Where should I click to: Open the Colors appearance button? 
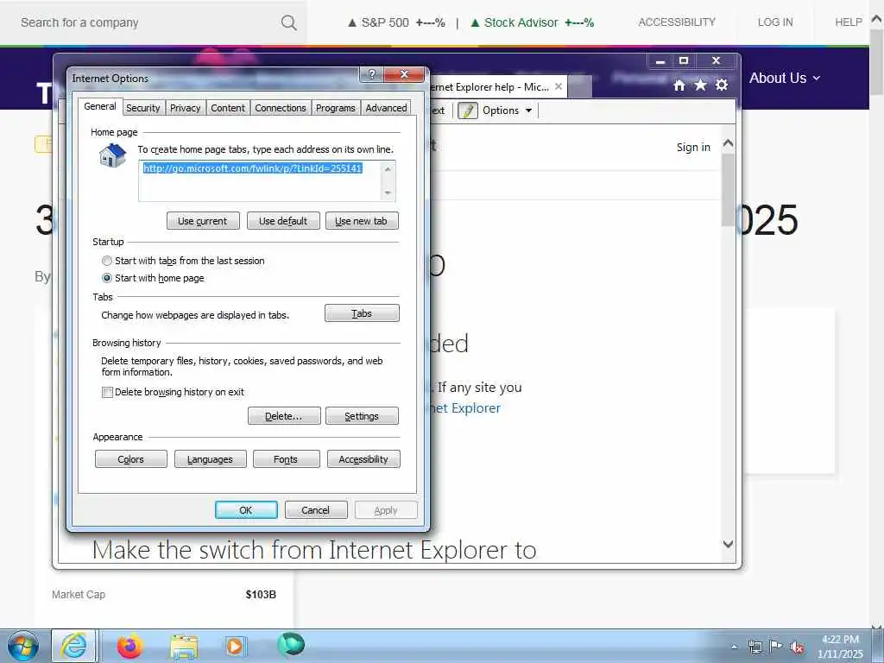131,459
